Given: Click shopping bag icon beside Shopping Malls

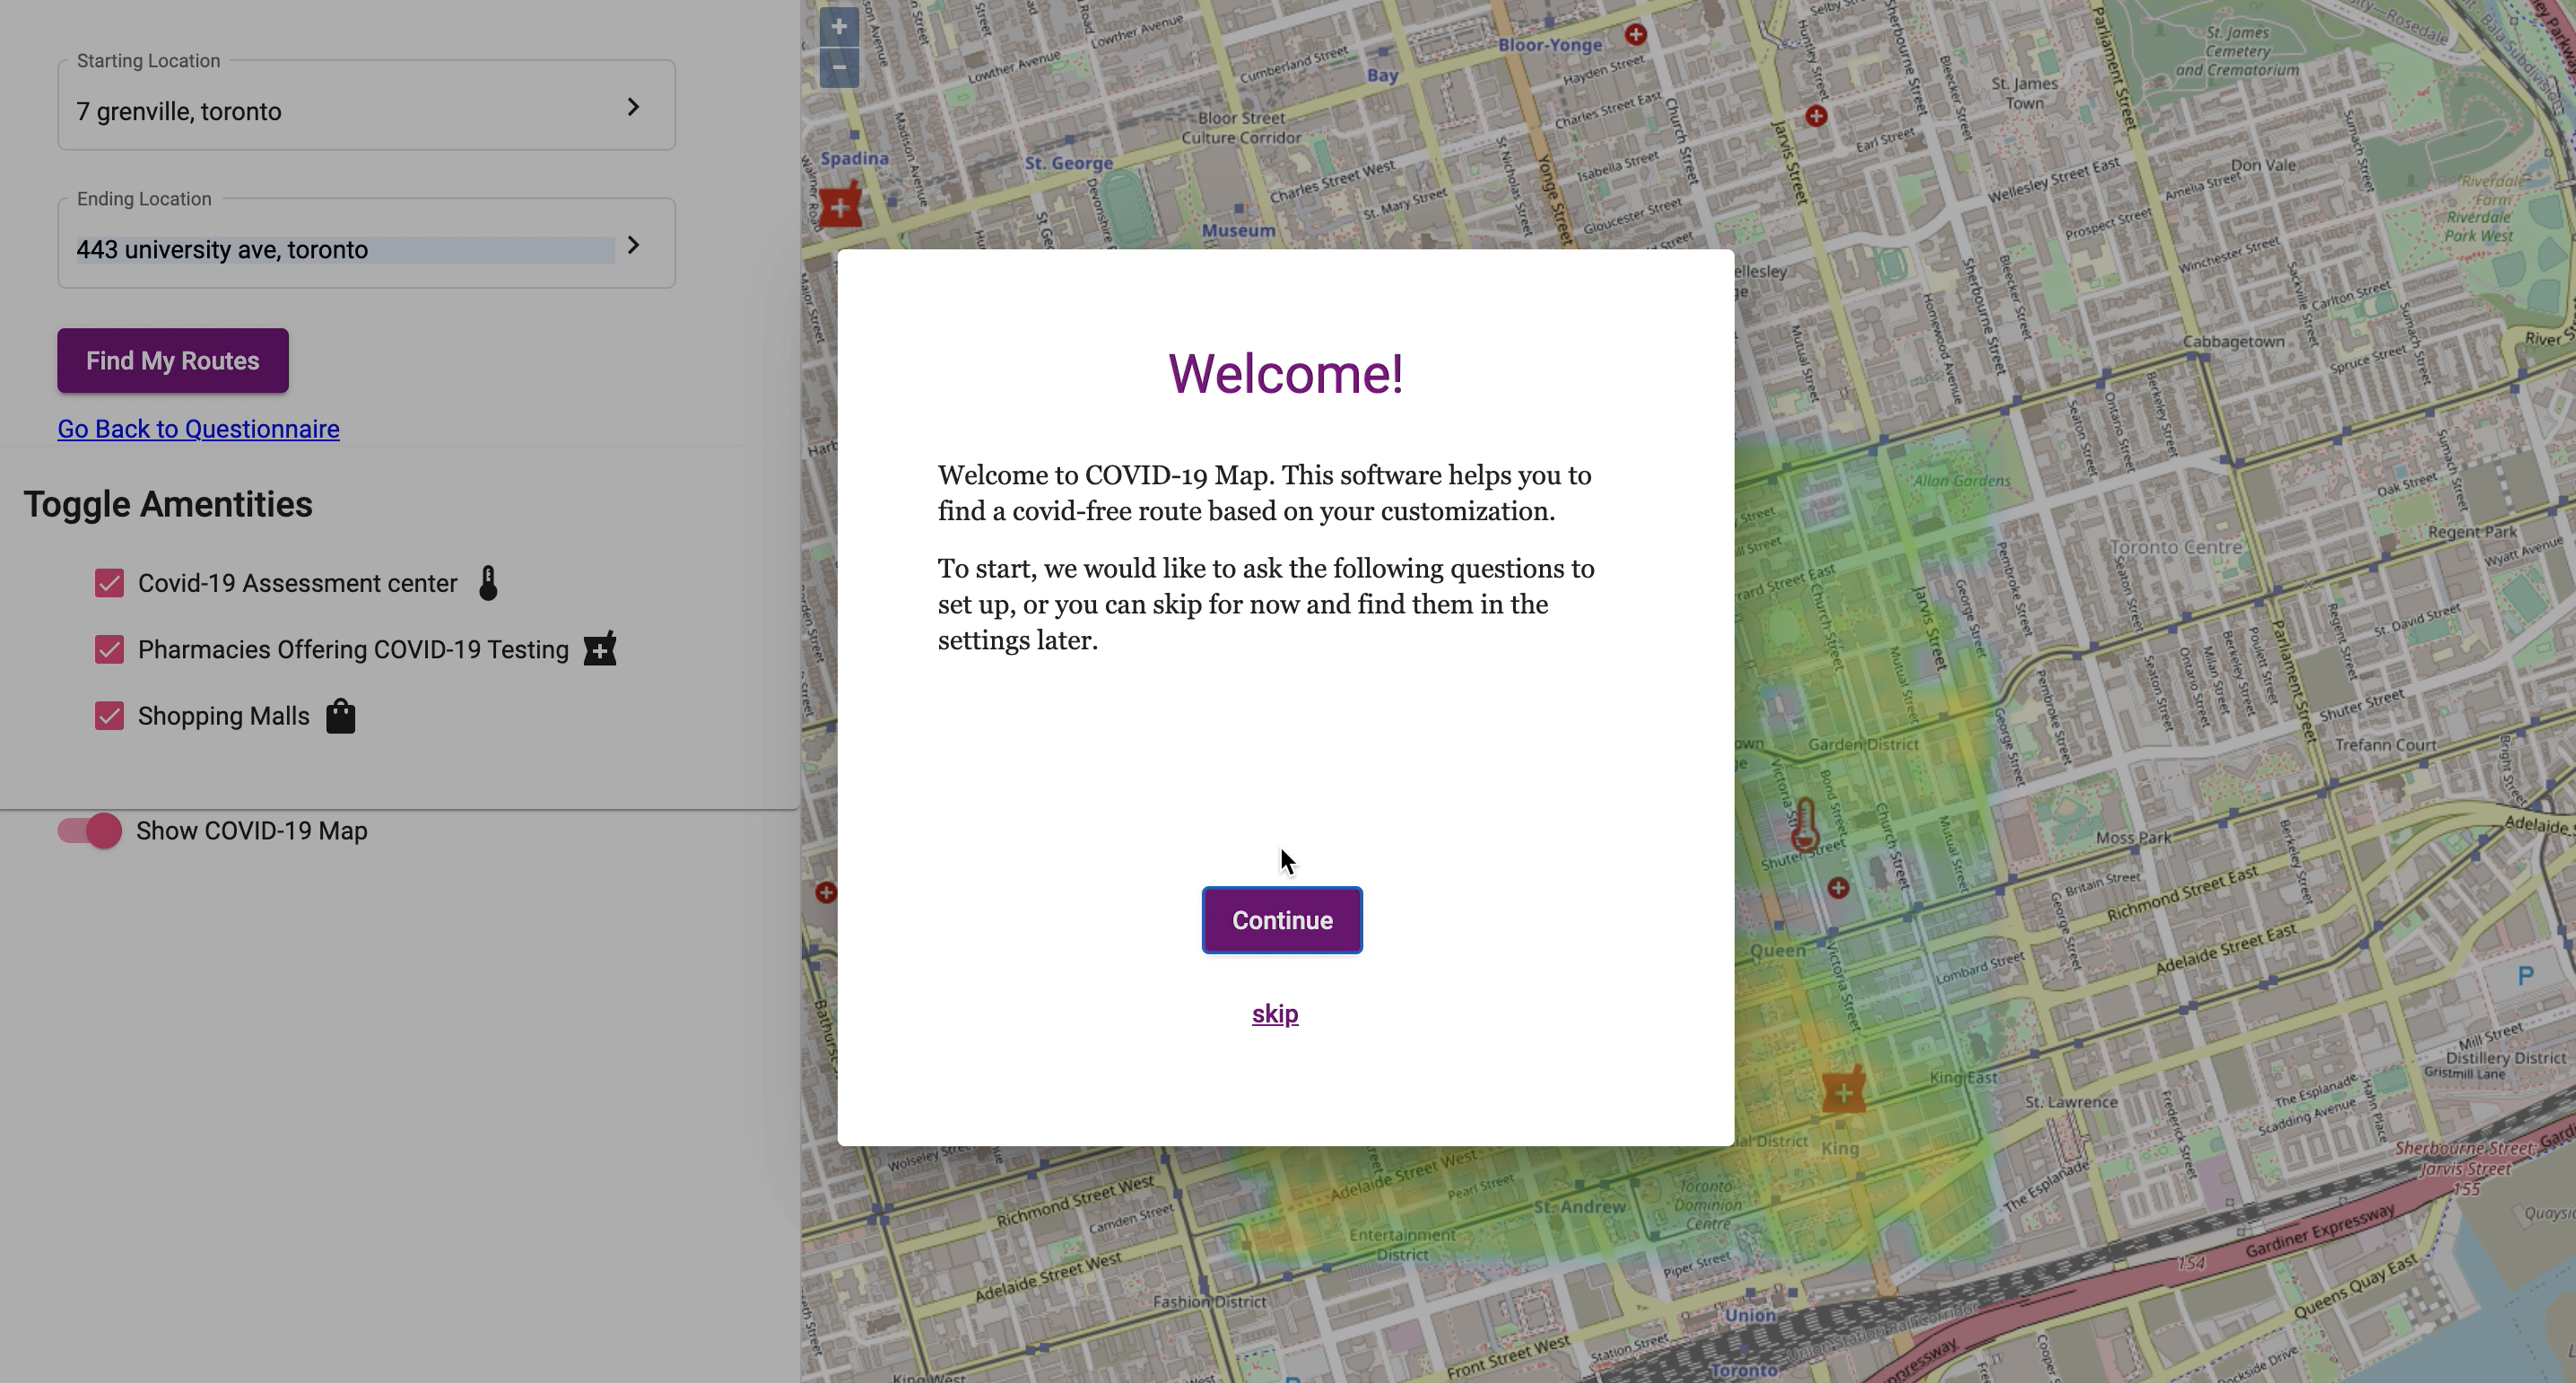Looking at the screenshot, I should 340,716.
